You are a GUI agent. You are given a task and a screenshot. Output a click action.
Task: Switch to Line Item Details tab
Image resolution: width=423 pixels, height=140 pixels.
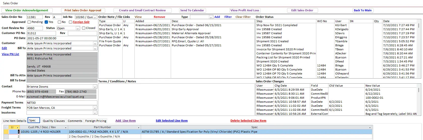15,121
